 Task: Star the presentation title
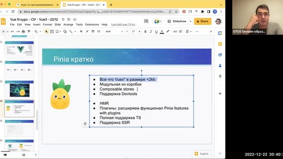tap(63, 19)
